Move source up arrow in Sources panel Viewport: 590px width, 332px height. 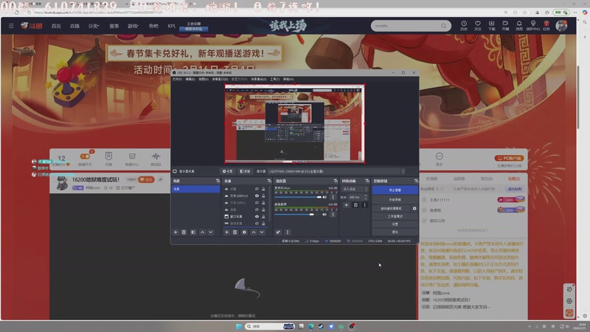[254, 232]
